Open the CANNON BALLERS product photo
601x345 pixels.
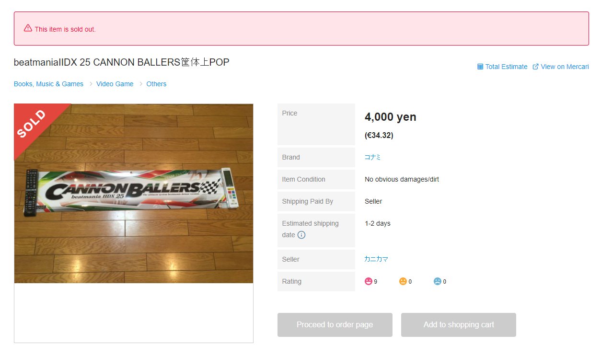coord(134,194)
